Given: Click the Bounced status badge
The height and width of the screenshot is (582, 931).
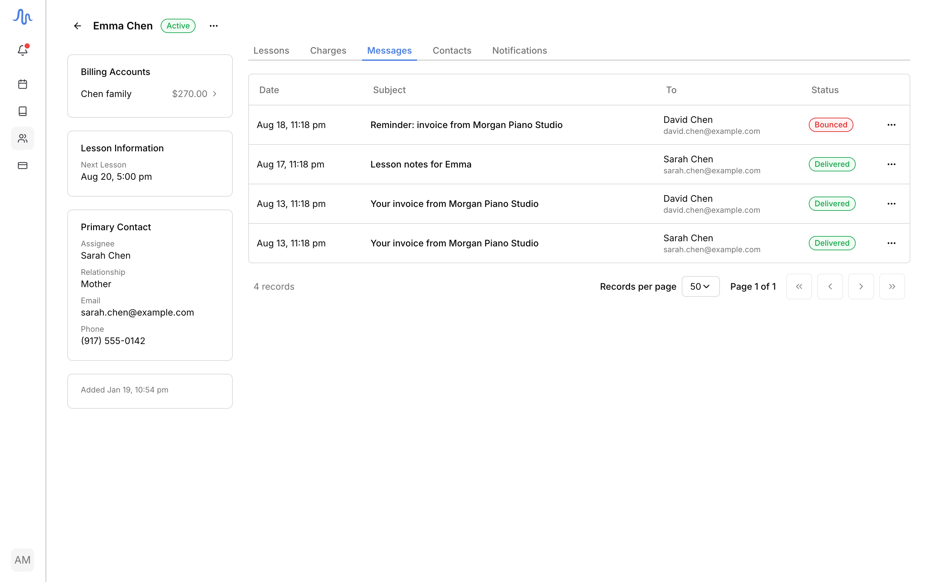Looking at the screenshot, I should pyautogui.click(x=830, y=125).
